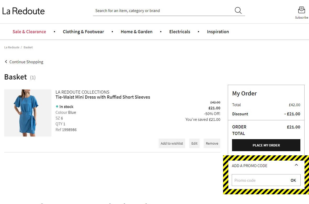
Task: Click the -50% Off! label
Action: pyautogui.click(x=212, y=114)
